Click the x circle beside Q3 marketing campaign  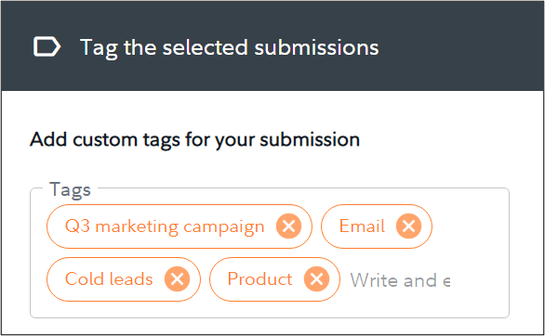tap(289, 226)
